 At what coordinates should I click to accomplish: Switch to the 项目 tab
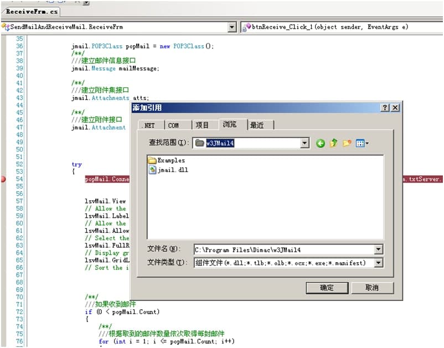205,125
